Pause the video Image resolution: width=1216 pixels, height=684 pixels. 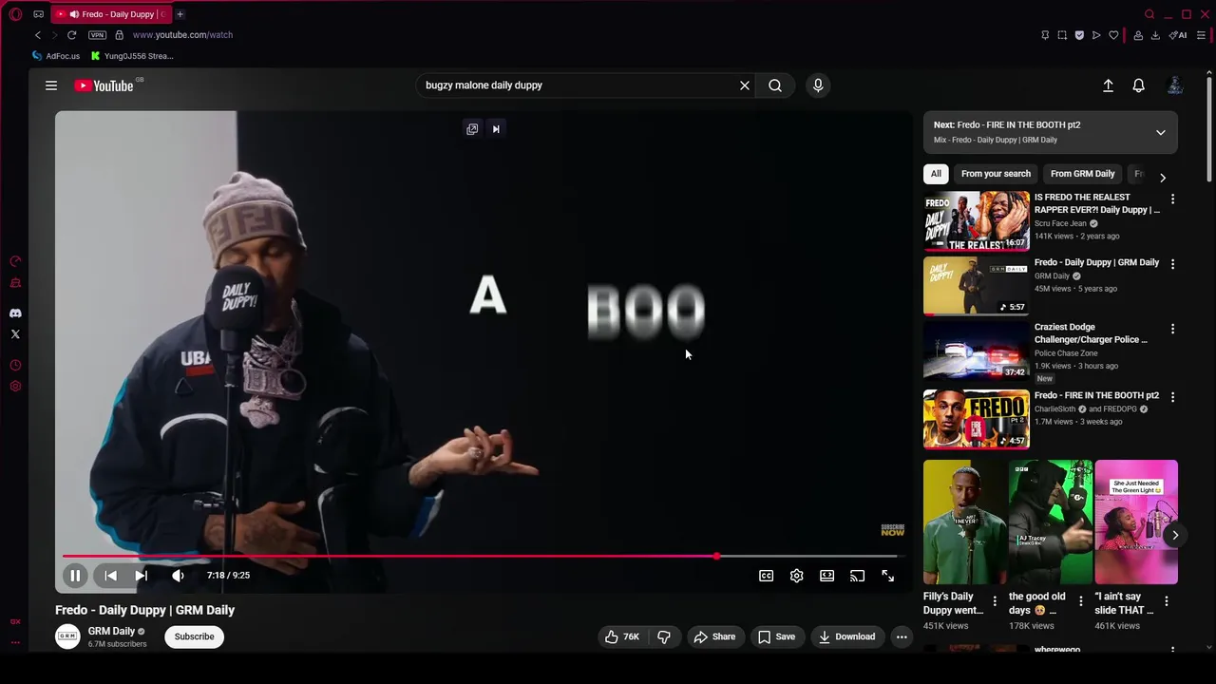tap(75, 576)
